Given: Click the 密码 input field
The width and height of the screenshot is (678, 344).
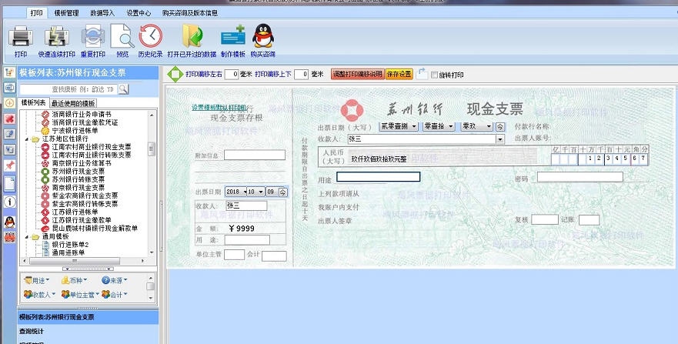Looking at the screenshot, I should (579, 177).
